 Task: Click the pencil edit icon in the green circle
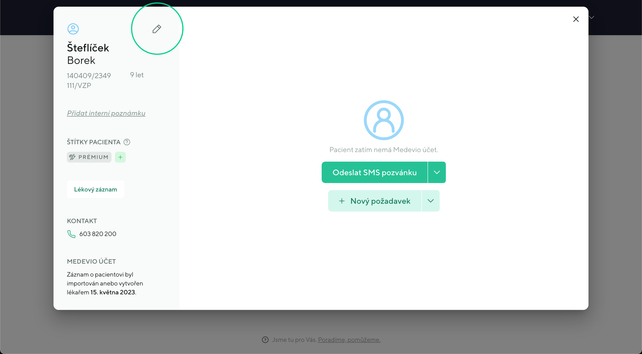(156, 29)
